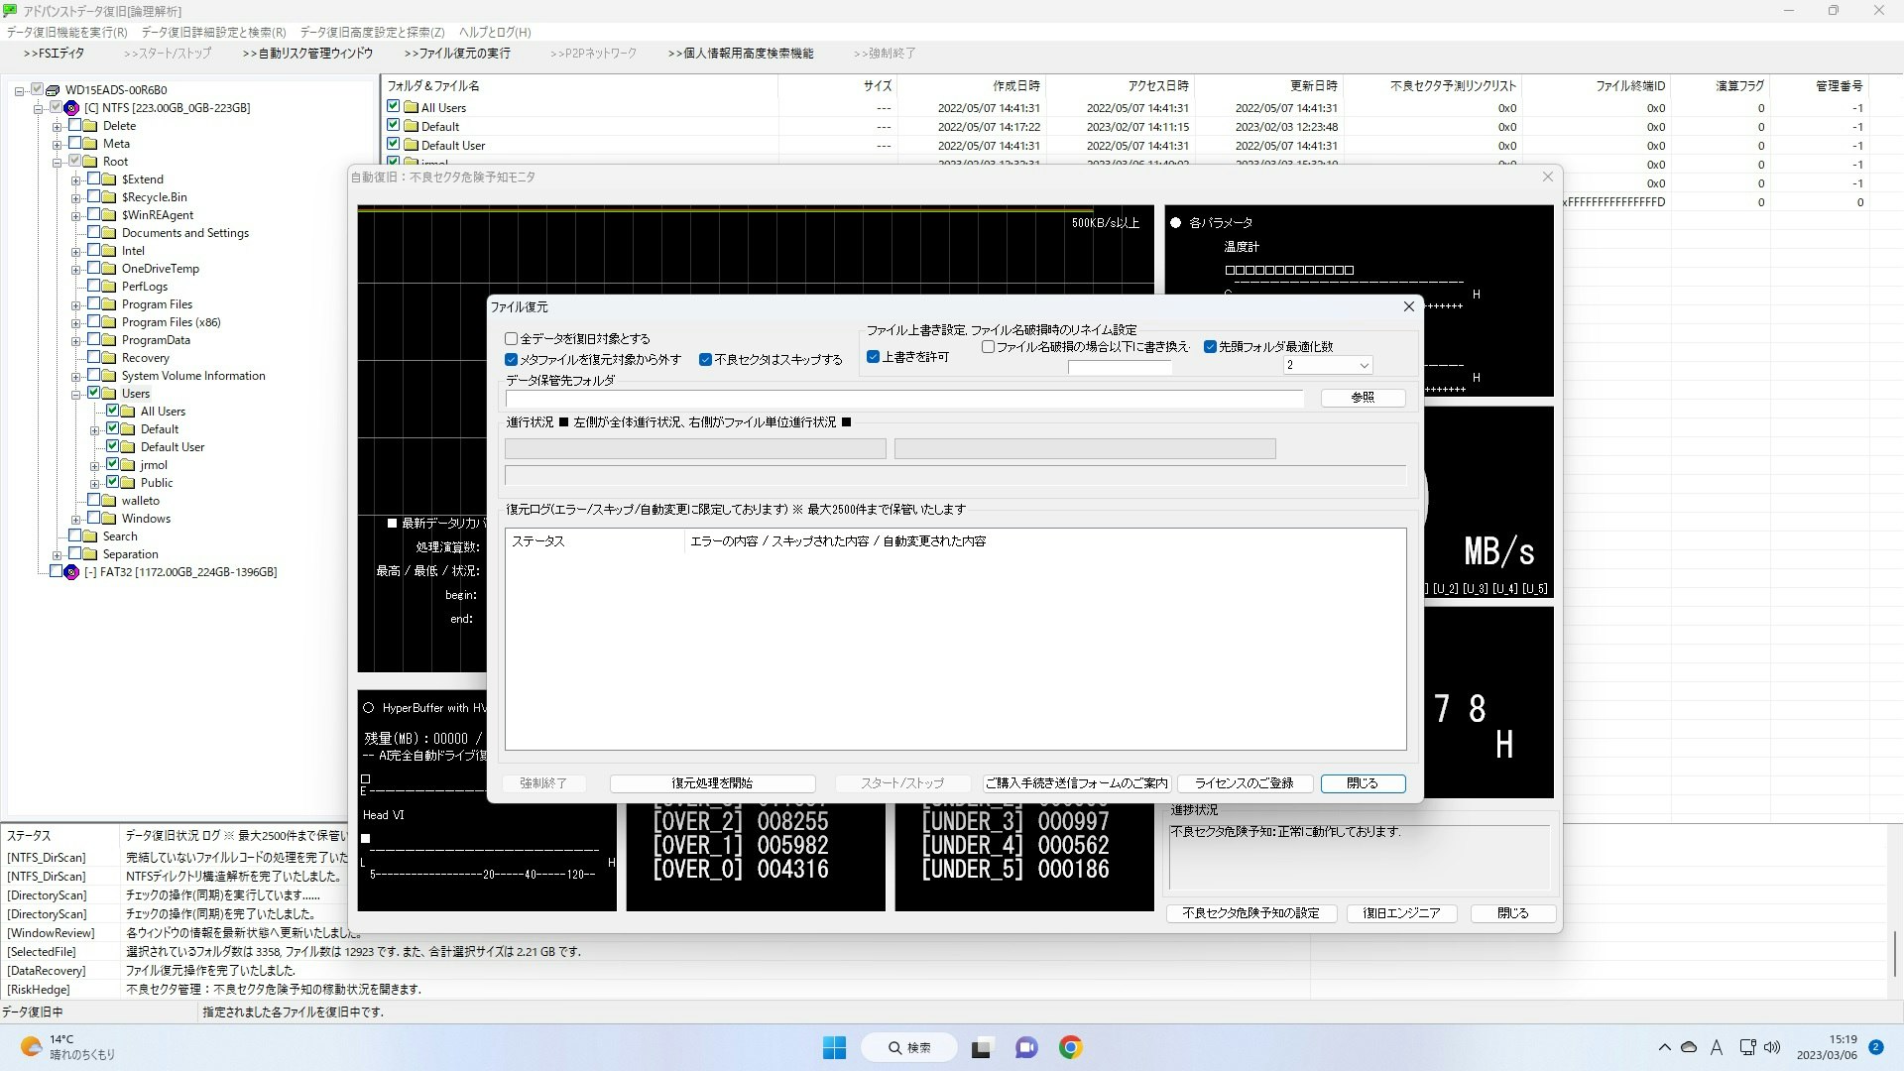
Task: Enable 全データを復旧対象とする checkbox
Action: (x=512, y=339)
